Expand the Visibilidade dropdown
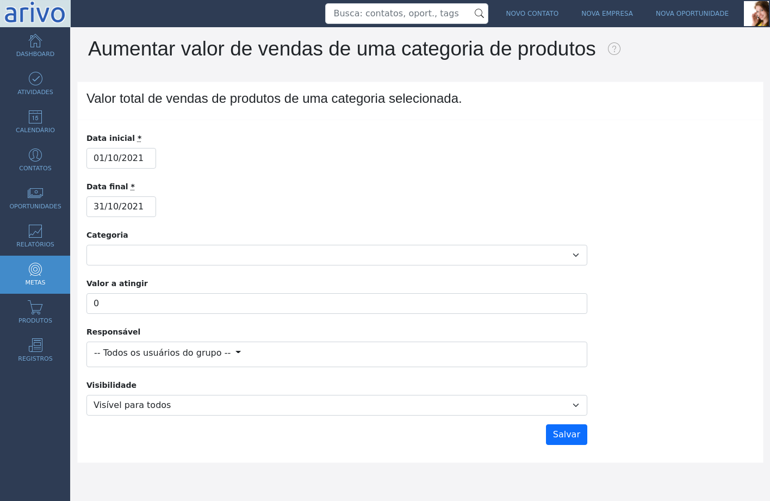Image resolution: width=770 pixels, height=501 pixels. [x=337, y=405]
